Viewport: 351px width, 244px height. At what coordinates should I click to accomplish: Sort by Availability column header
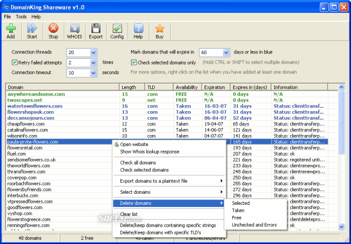click(x=188, y=87)
